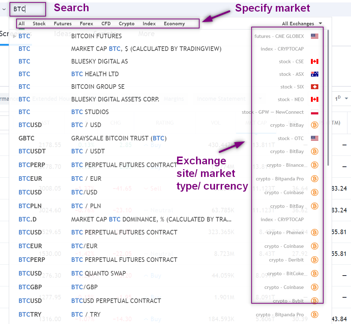Image resolution: width=351 pixels, height=324 pixels.
Task: Click the Poland flag on the NewConnect row
Action: click(x=314, y=112)
